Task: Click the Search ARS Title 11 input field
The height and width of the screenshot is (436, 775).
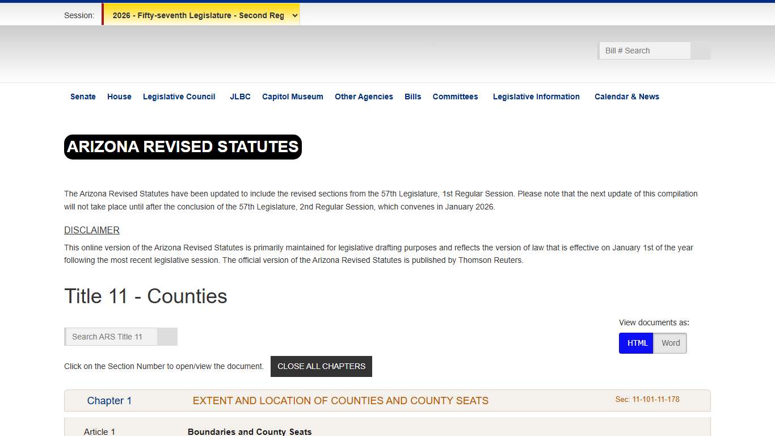Action: 111,337
